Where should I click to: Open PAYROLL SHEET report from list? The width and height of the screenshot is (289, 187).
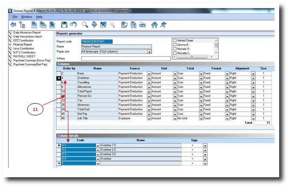pos(23,56)
